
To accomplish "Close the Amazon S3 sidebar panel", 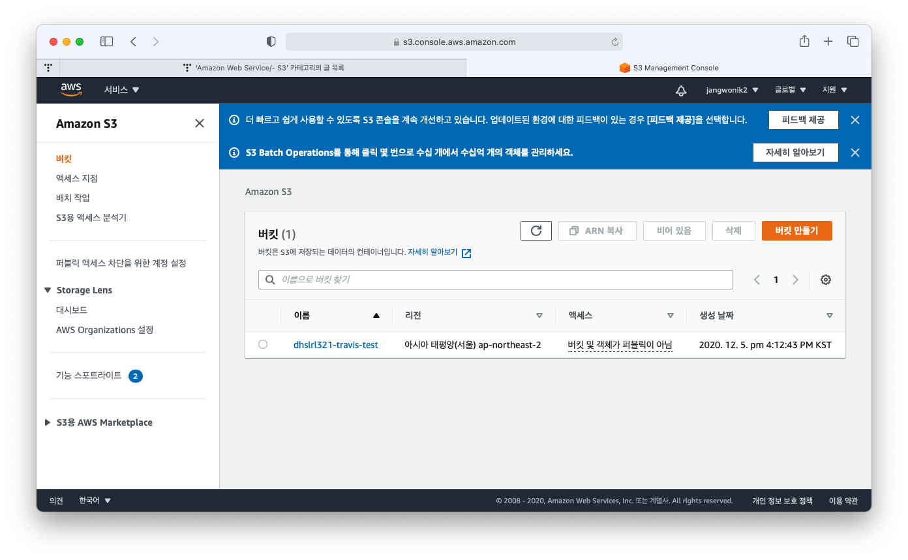I will tap(200, 123).
